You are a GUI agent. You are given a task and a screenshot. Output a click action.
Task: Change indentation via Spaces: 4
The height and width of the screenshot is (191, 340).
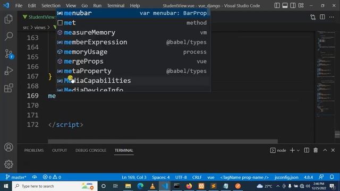point(160,177)
